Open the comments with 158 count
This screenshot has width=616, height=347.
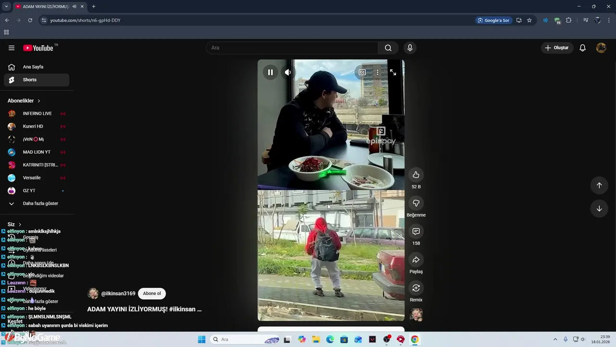click(416, 232)
